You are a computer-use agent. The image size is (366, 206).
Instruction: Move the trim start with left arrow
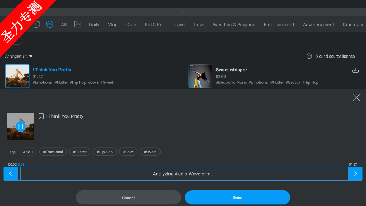(10, 174)
